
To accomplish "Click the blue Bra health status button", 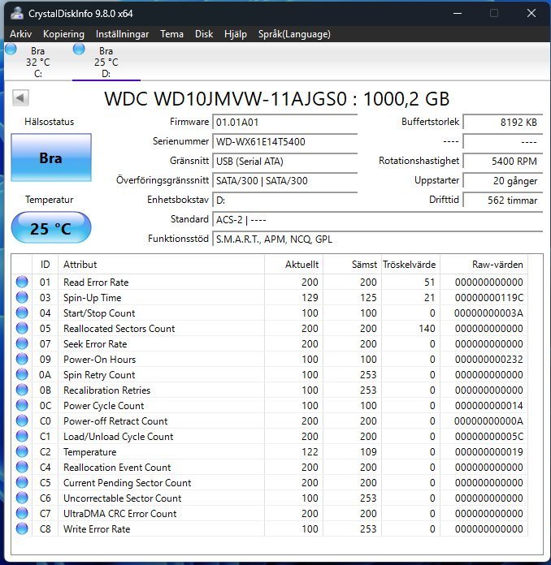I will 50,158.
